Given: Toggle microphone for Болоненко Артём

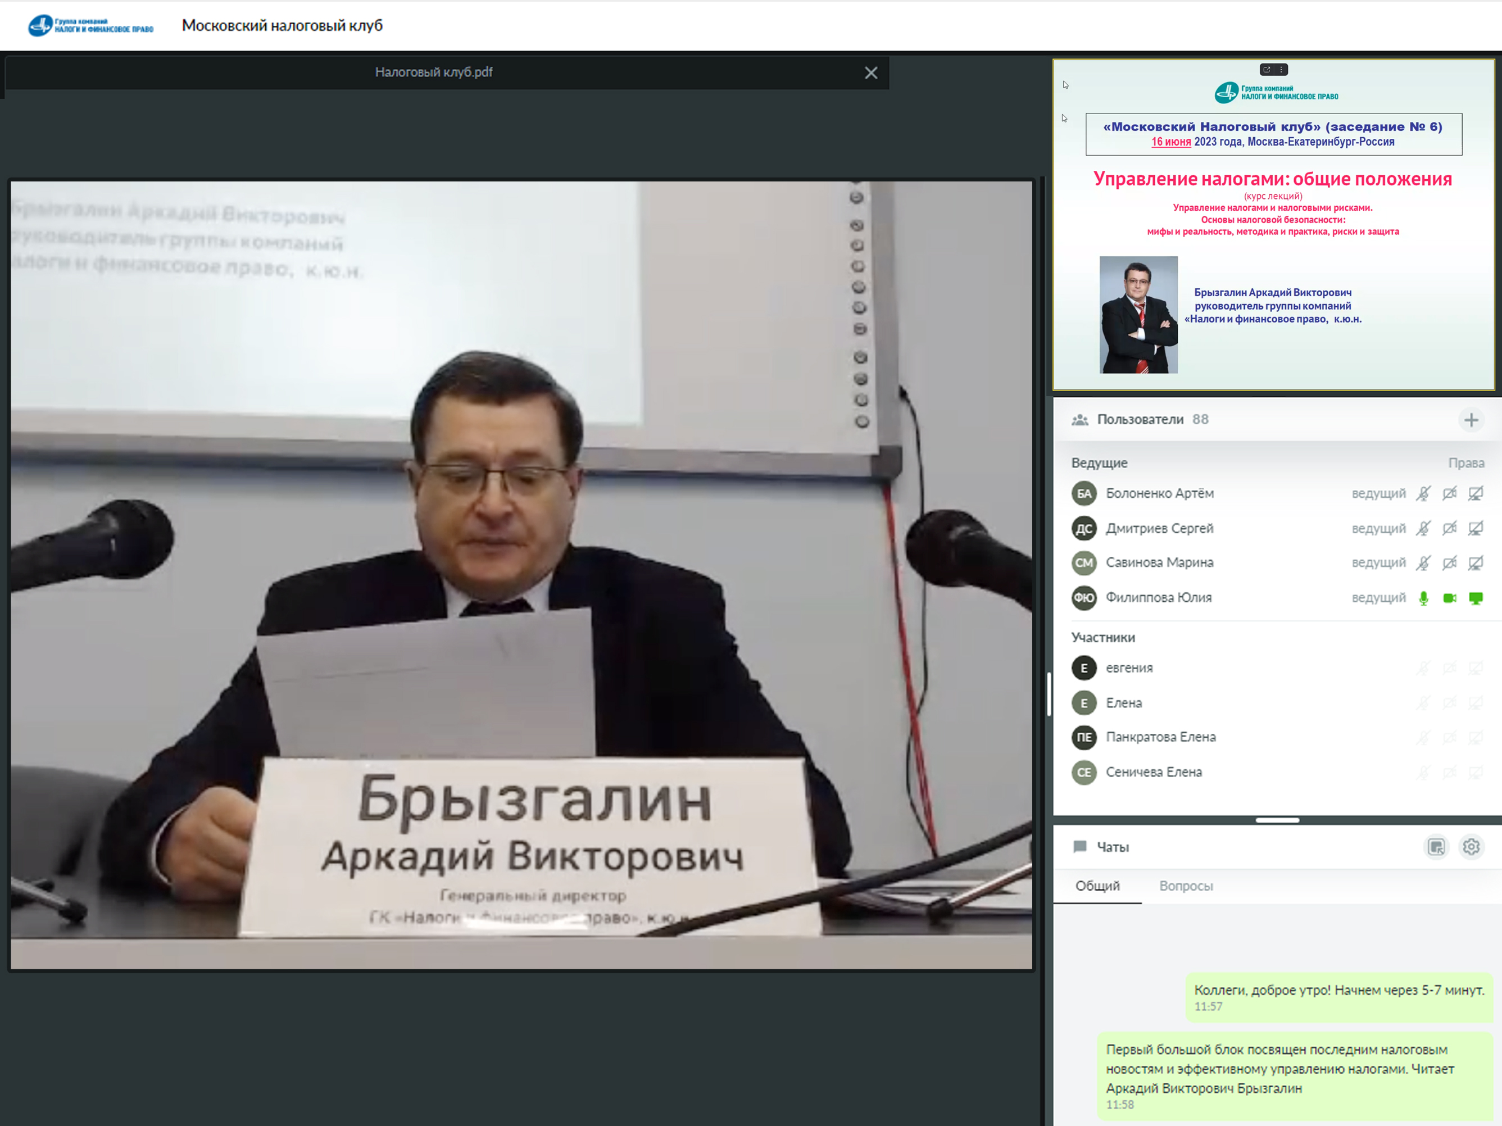Looking at the screenshot, I should click(x=1423, y=494).
